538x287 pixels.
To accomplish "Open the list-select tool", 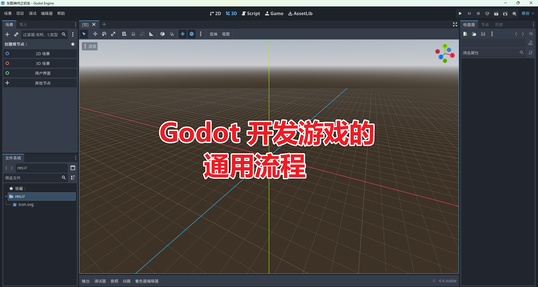I will click(x=124, y=34).
